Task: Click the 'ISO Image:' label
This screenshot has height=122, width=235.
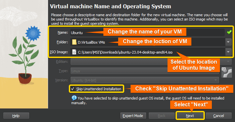Action: [x=59, y=52]
